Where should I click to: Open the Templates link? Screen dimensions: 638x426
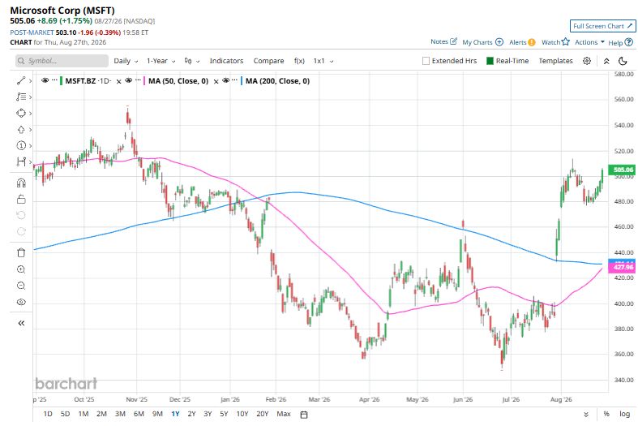click(555, 61)
